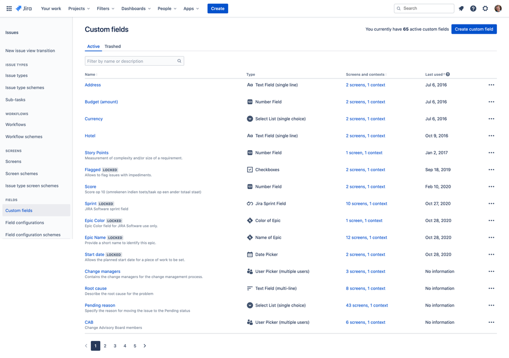The width and height of the screenshot is (509, 358).
Task: Open the Change managers field link
Action: pyautogui.click(x=102, y=271)
